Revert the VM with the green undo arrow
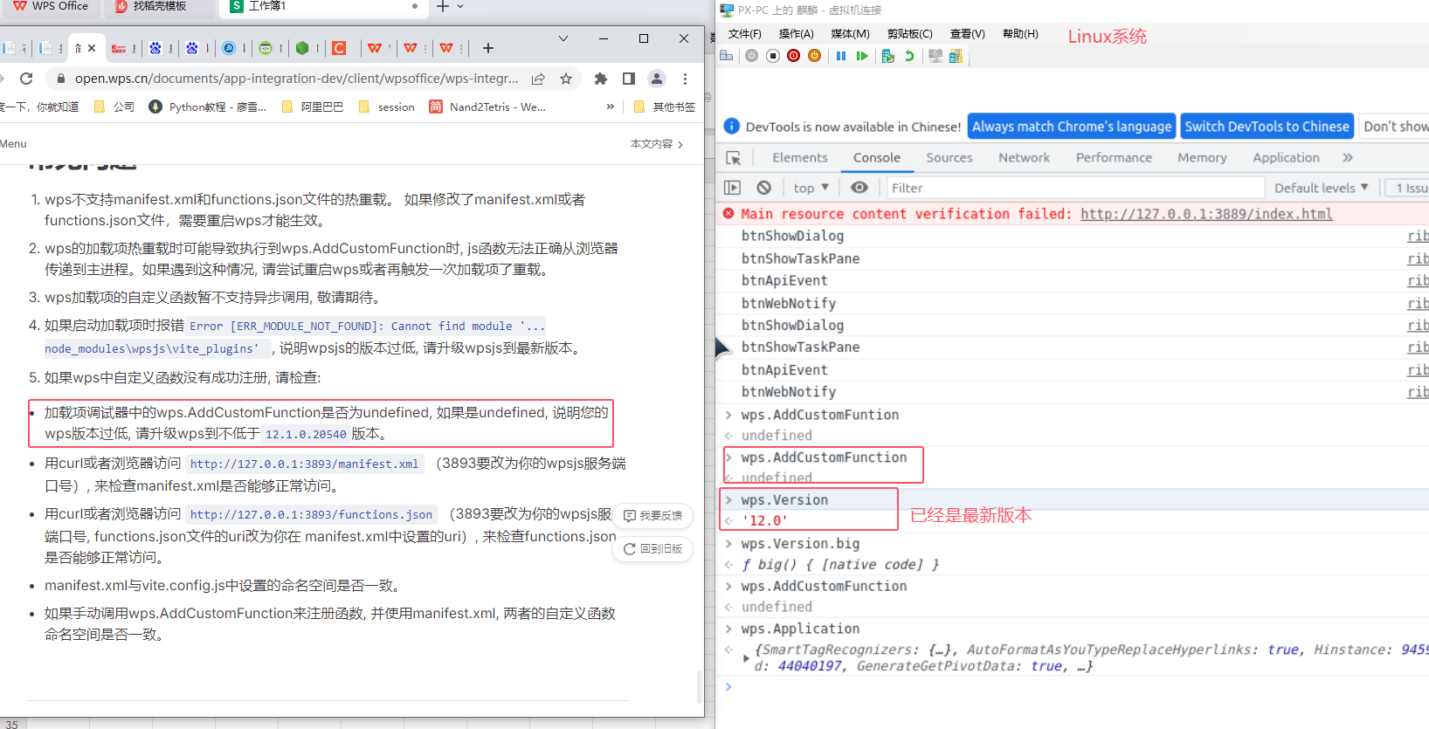The width and height of the screenshot is (1429, 729). (x=909, y=56)
